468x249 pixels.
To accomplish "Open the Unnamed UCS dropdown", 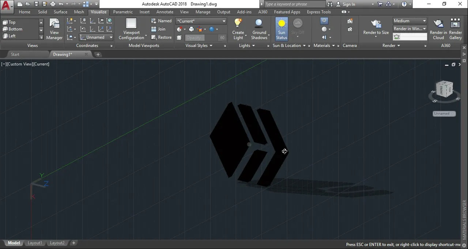I will [97, 37].
